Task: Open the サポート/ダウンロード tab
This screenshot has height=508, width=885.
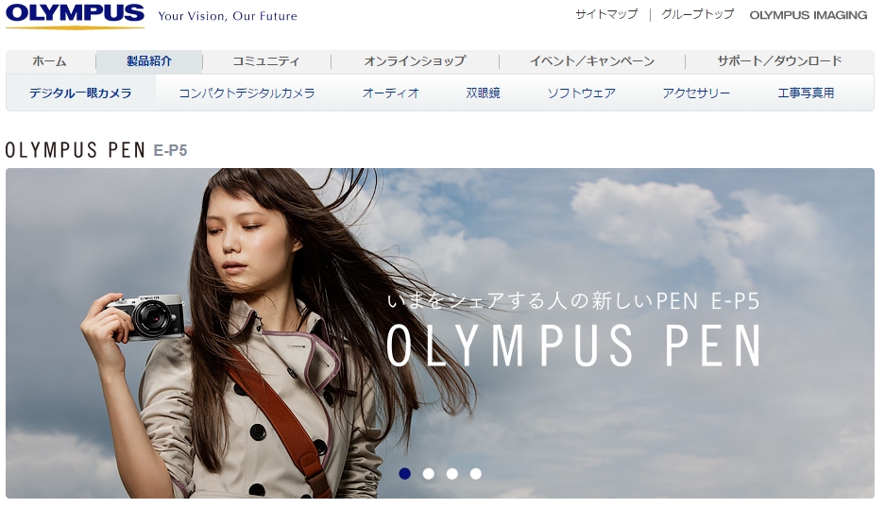Action: [778, 61]
